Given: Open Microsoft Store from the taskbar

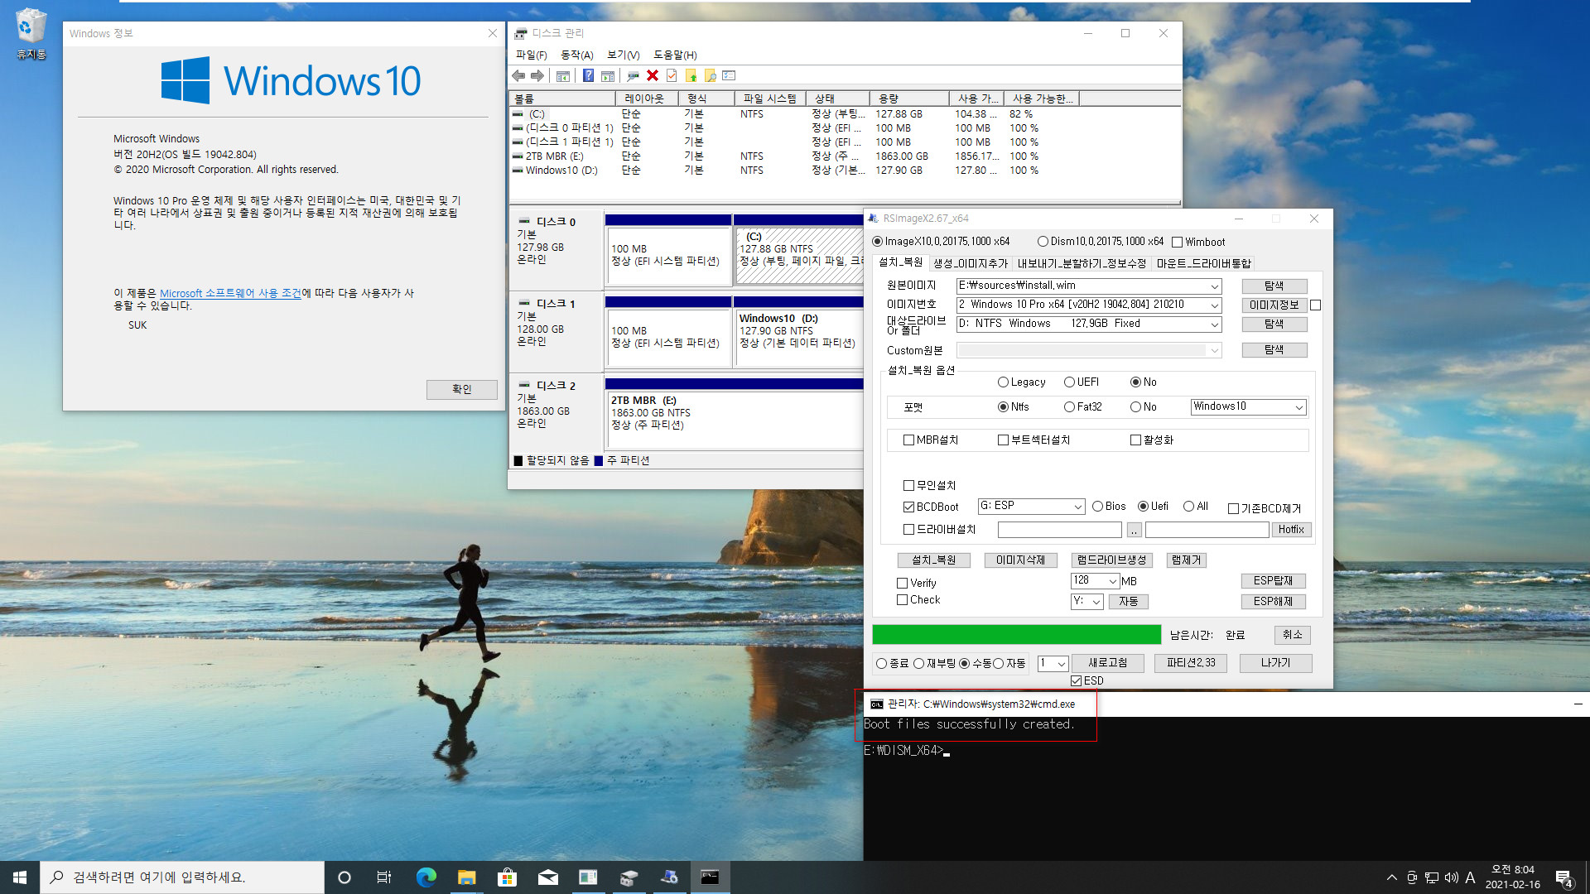Looking at the screenshot, I should [507, 877].
